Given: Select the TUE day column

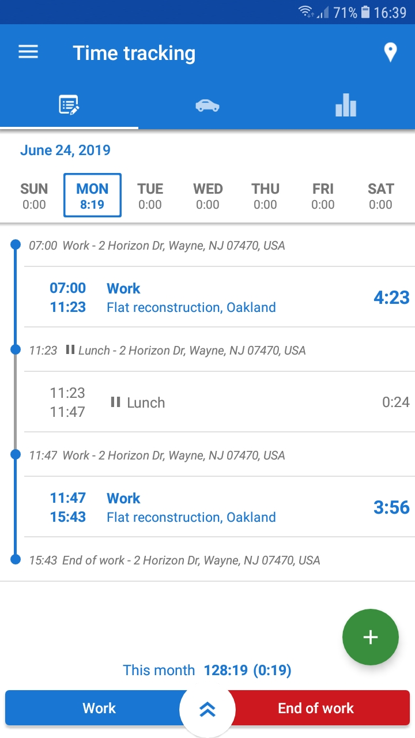Looking at the screenshot, I should [150, 195].
